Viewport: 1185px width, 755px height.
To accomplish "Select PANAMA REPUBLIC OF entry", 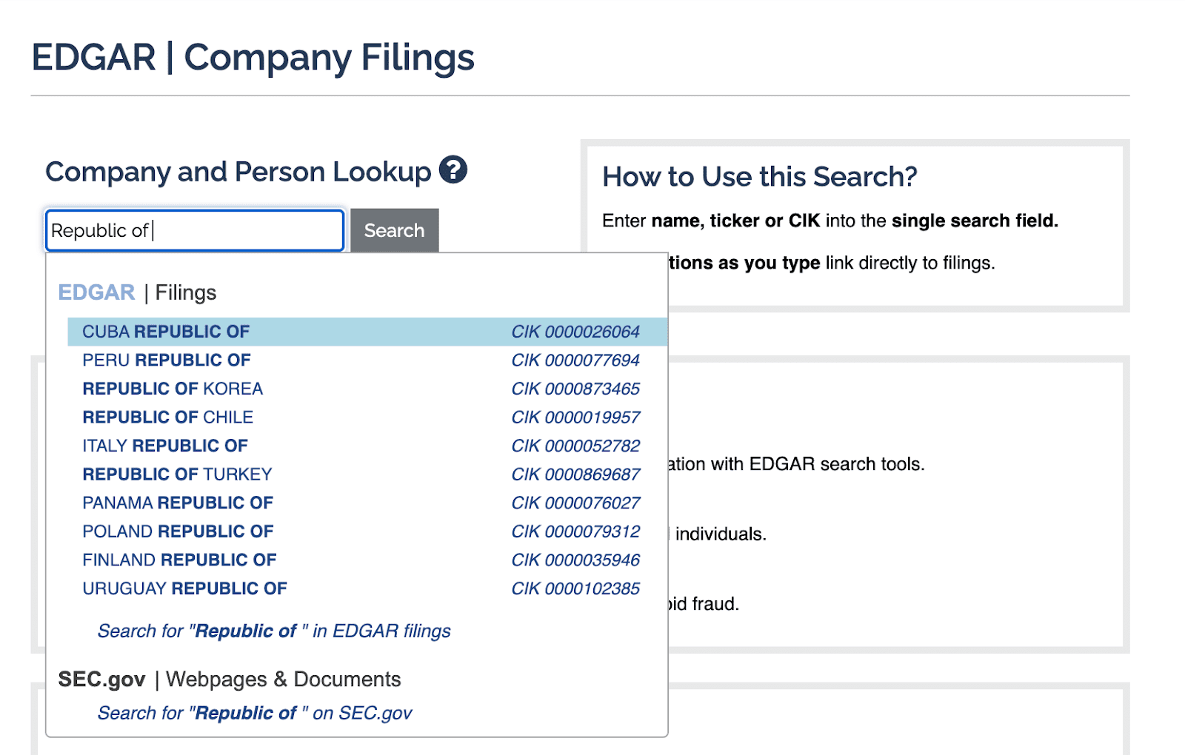I will [x=178, y=503].
